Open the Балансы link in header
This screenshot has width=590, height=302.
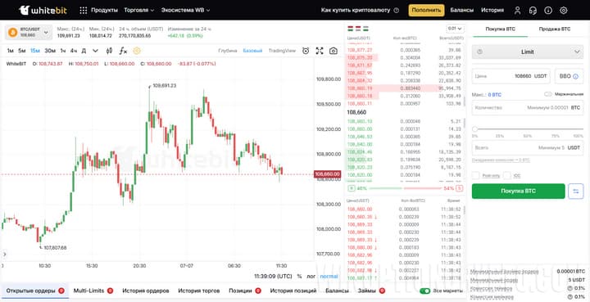(461, 10)
